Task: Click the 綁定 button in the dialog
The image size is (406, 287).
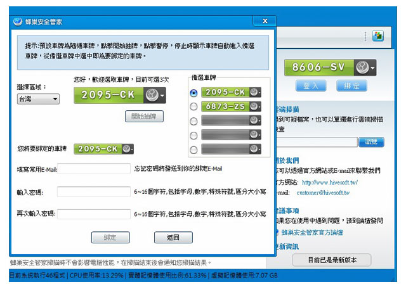Action: [x=110, y=238]
